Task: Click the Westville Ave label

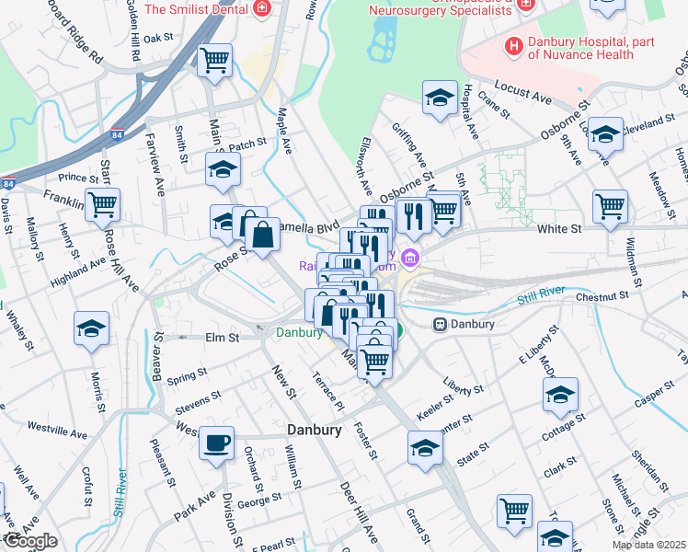Action: [x=57, y=430]
